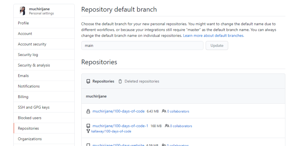
Task: Click collaborators people icon next to 6.43 MB
Action: tap(164, 111)
